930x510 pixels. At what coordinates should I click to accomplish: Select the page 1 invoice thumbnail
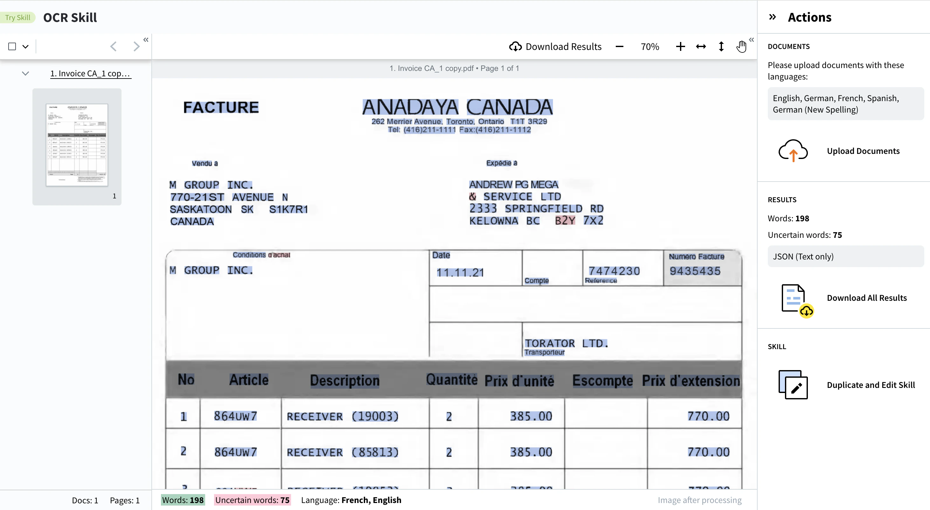coord(77,145)
